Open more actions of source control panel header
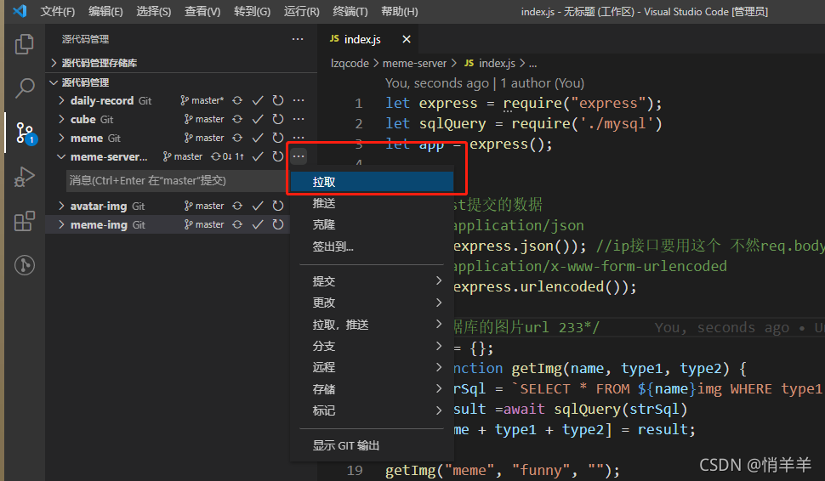The width and height of the screenshot is (825, 481). (298, 39)
